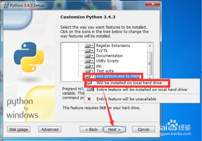Open the Add python.exe to Path dropdown

[90, 76]
